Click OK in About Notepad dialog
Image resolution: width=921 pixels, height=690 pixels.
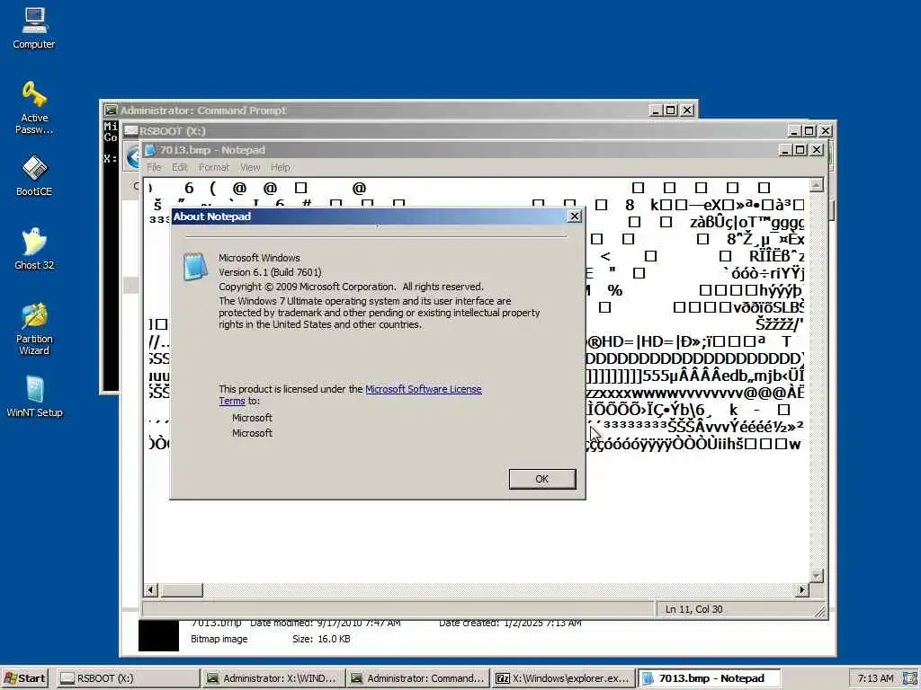(542, 479)
